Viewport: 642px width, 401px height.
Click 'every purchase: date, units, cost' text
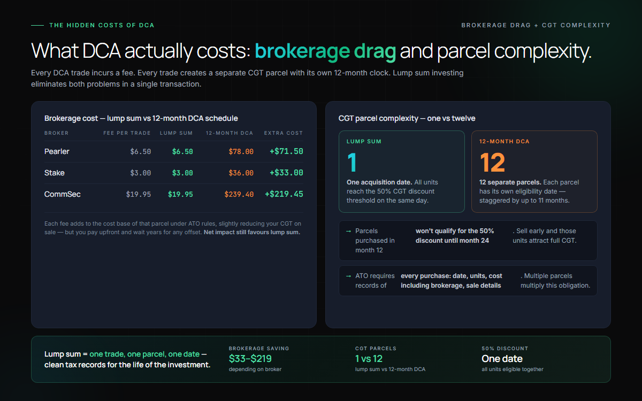(452, 281)
